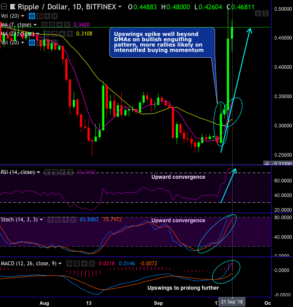Screen dimensions: 293x307
Task: Click the open price 0.44883
Action: point(145,7)
